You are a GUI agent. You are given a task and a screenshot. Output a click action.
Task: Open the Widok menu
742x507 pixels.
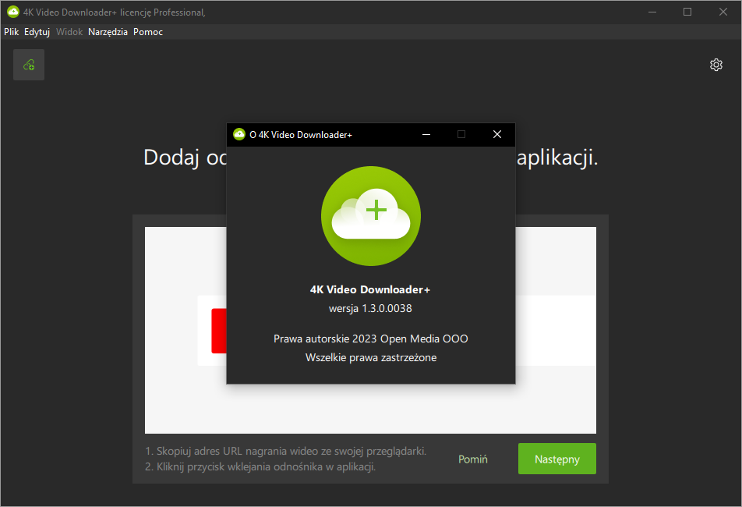tap(69, 32)
